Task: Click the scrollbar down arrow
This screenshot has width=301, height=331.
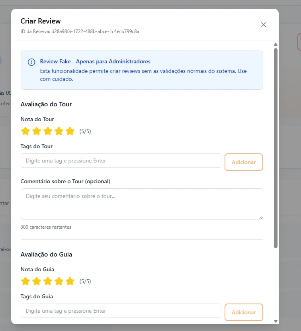Action: pyautogui.click(x=276, y=321)
